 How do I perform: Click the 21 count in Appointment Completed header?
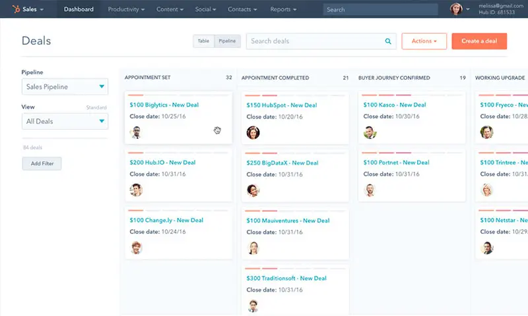(346, 78)
